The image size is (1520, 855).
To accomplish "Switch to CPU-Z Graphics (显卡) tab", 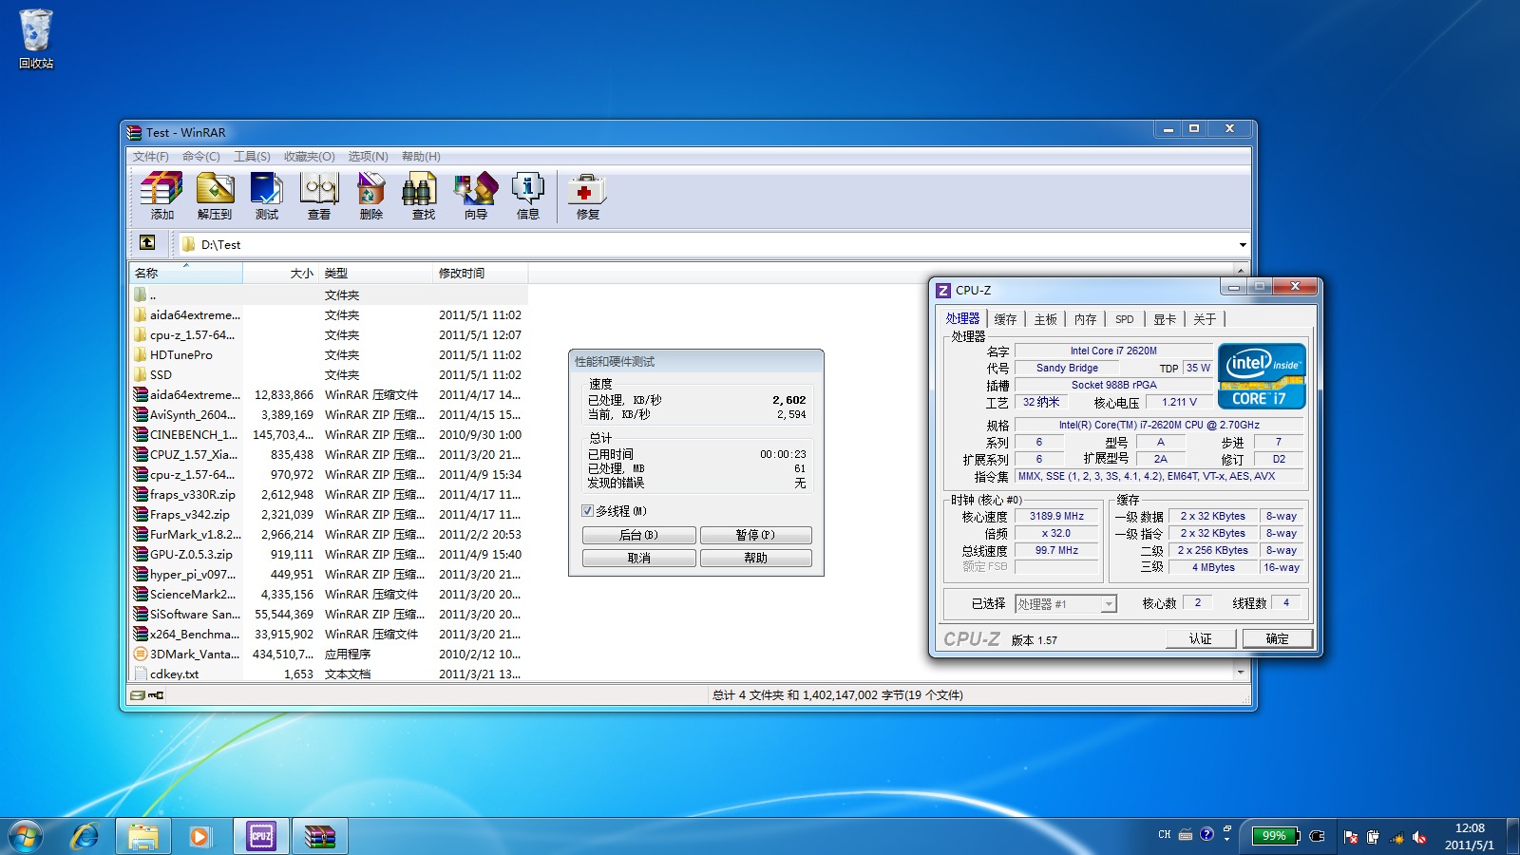I will [1165, 319].
